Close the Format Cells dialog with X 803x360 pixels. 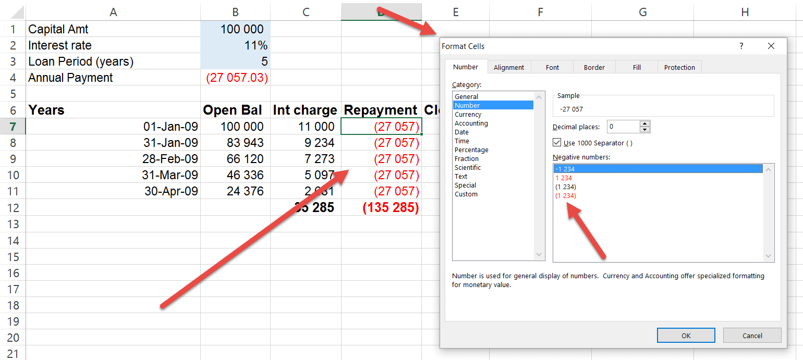point(771,46)
